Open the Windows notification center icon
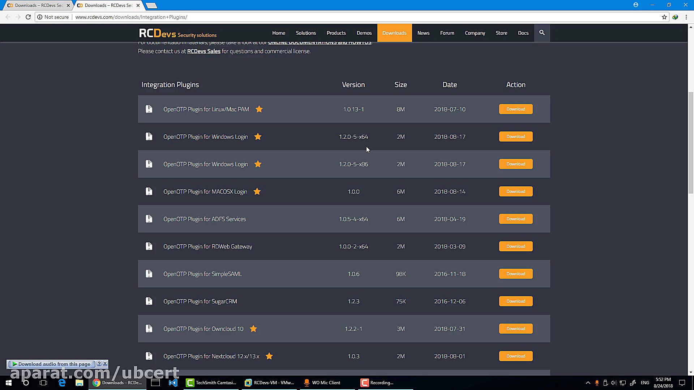The height and width of the screenshot is (390, 694). 682,383
